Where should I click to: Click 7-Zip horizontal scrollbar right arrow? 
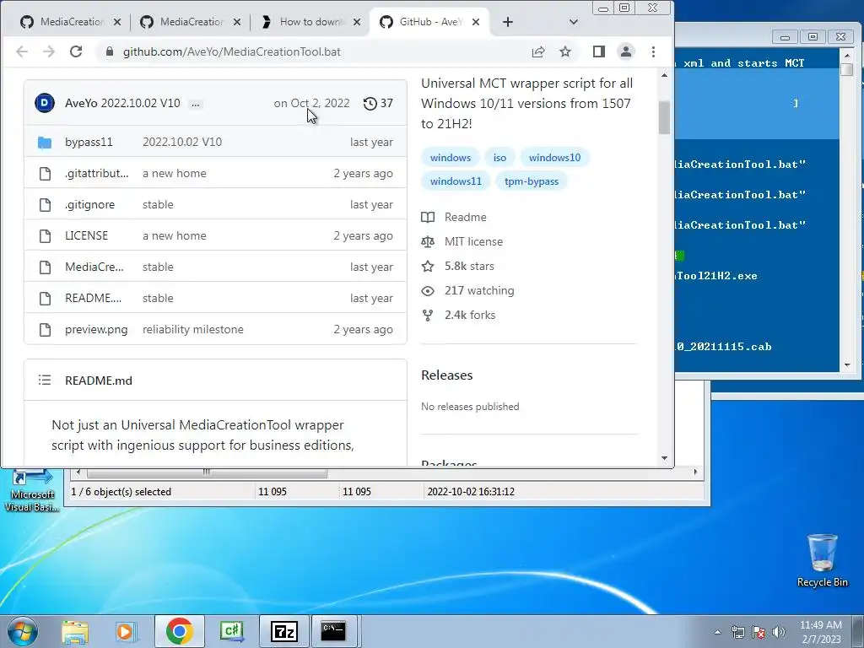(695, 472)
